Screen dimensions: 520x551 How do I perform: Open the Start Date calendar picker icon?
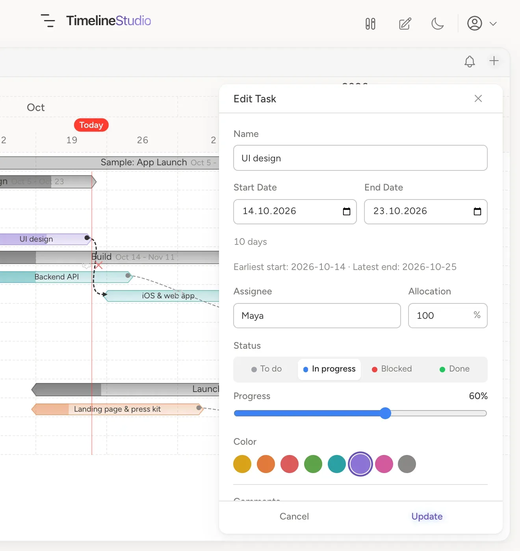[347, 212]
